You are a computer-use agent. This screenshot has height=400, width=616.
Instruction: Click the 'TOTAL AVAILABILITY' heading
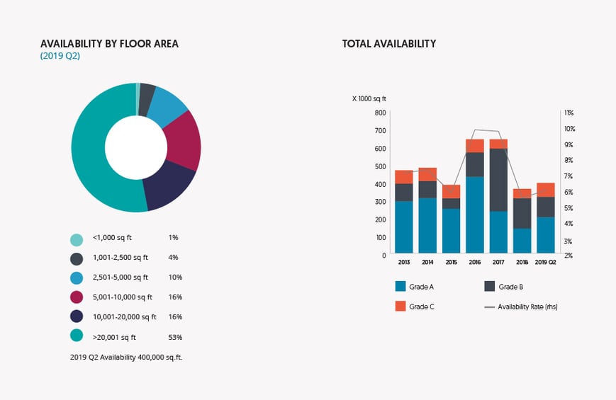coord(389,44)
